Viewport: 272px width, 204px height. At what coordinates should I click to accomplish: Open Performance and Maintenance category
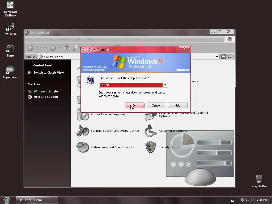(x=112, y=147)
